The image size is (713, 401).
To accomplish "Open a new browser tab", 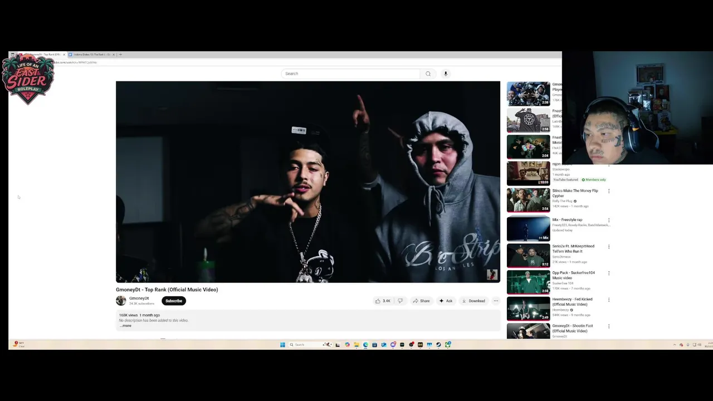I will (120, 55).
